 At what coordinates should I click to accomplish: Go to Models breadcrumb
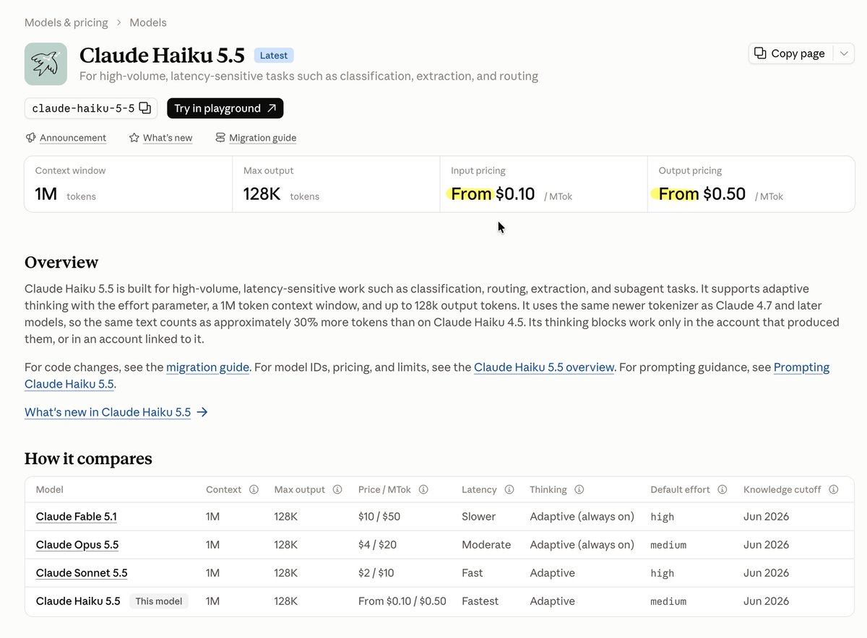pos(148,22)
